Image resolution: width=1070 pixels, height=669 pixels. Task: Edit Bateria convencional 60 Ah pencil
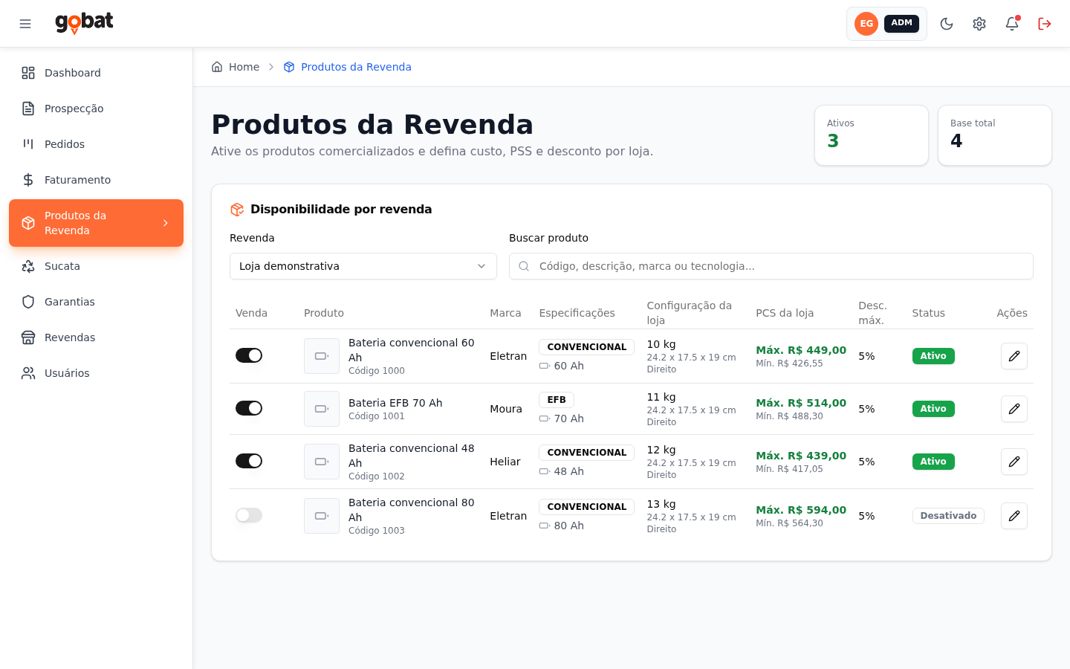click(x=1014, y=356)
